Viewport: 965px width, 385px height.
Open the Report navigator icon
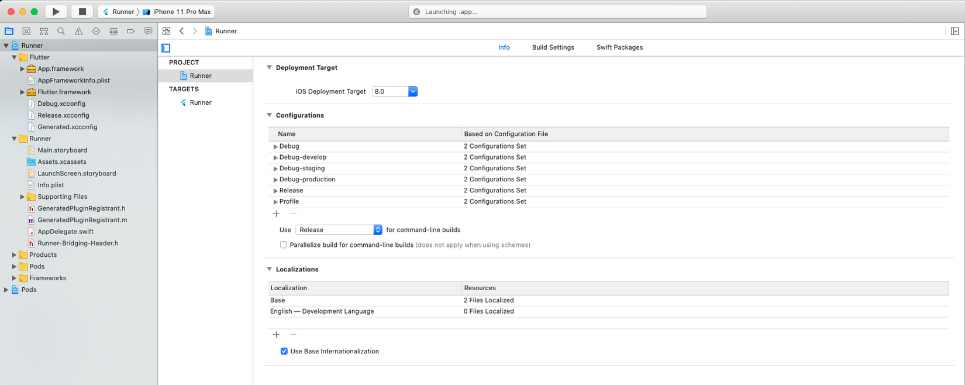click(149, 31)
